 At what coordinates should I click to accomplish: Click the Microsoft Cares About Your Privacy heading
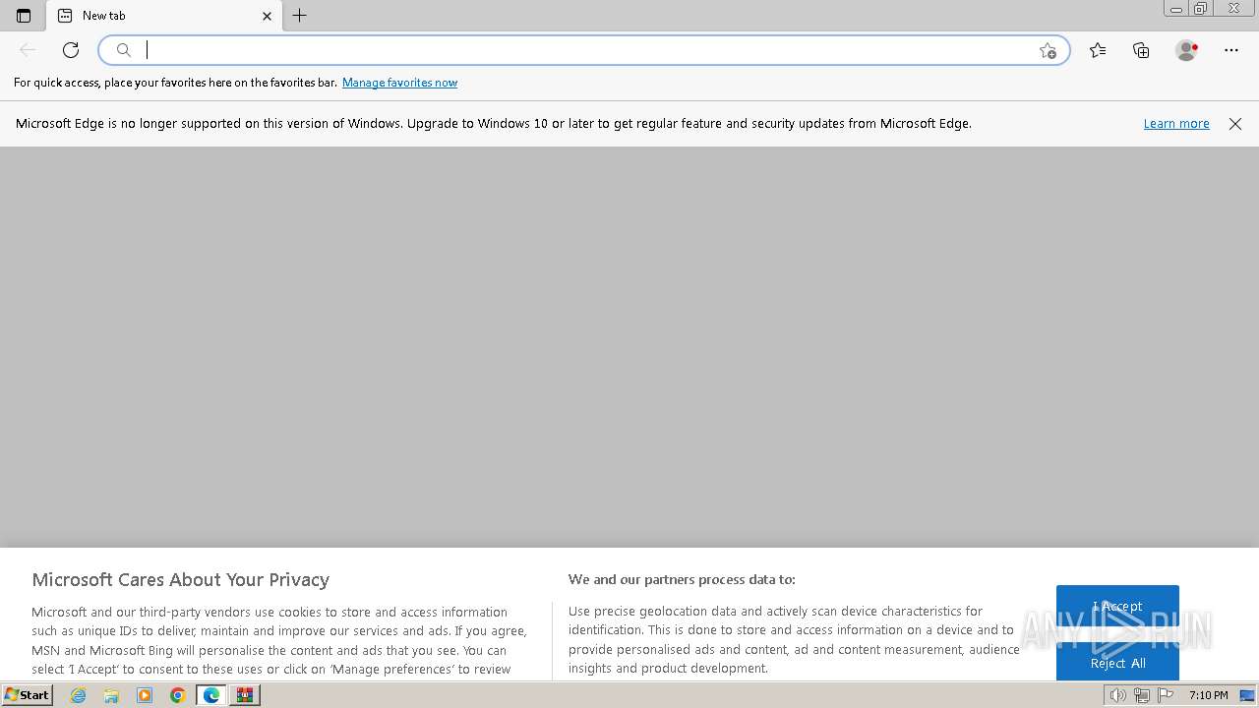tap(181, 579)
